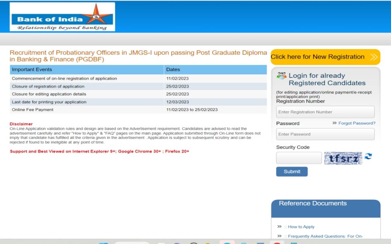Click the registered candidates people icon
Image resolution: width=391 pixels, height=244 pixels.
pyautogui.click(x=281, y=75)
